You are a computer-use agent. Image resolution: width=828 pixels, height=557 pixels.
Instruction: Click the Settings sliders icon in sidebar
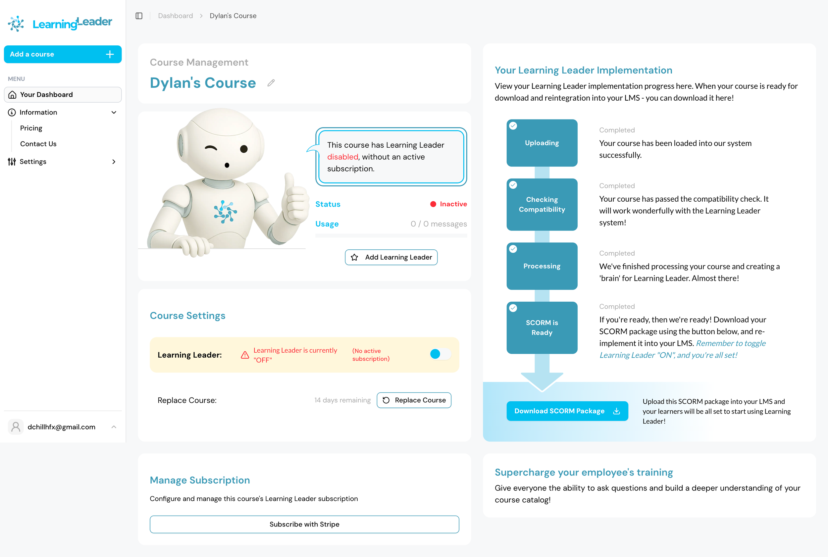12,162
